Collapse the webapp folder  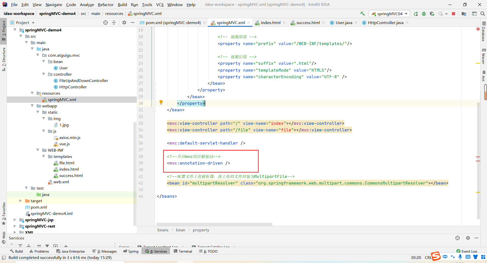[x=32, y=106]
